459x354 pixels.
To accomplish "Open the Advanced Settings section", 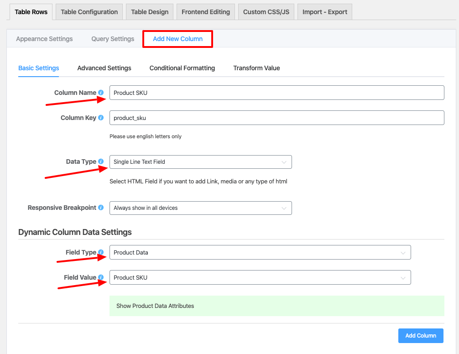I will click(x=104, y=68).
